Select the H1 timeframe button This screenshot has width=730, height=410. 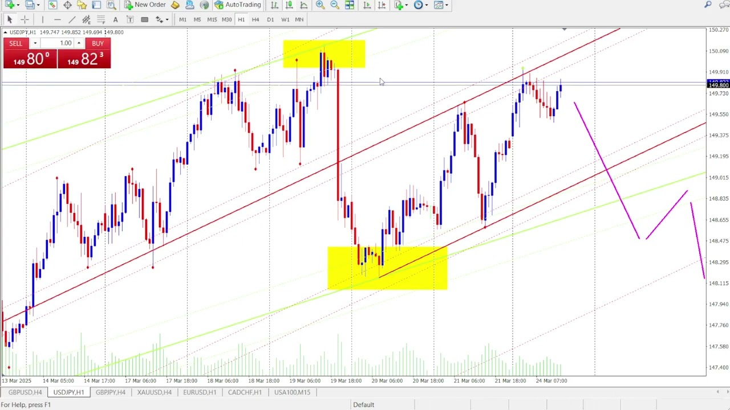pyautogui.click(x=241, y=19)
